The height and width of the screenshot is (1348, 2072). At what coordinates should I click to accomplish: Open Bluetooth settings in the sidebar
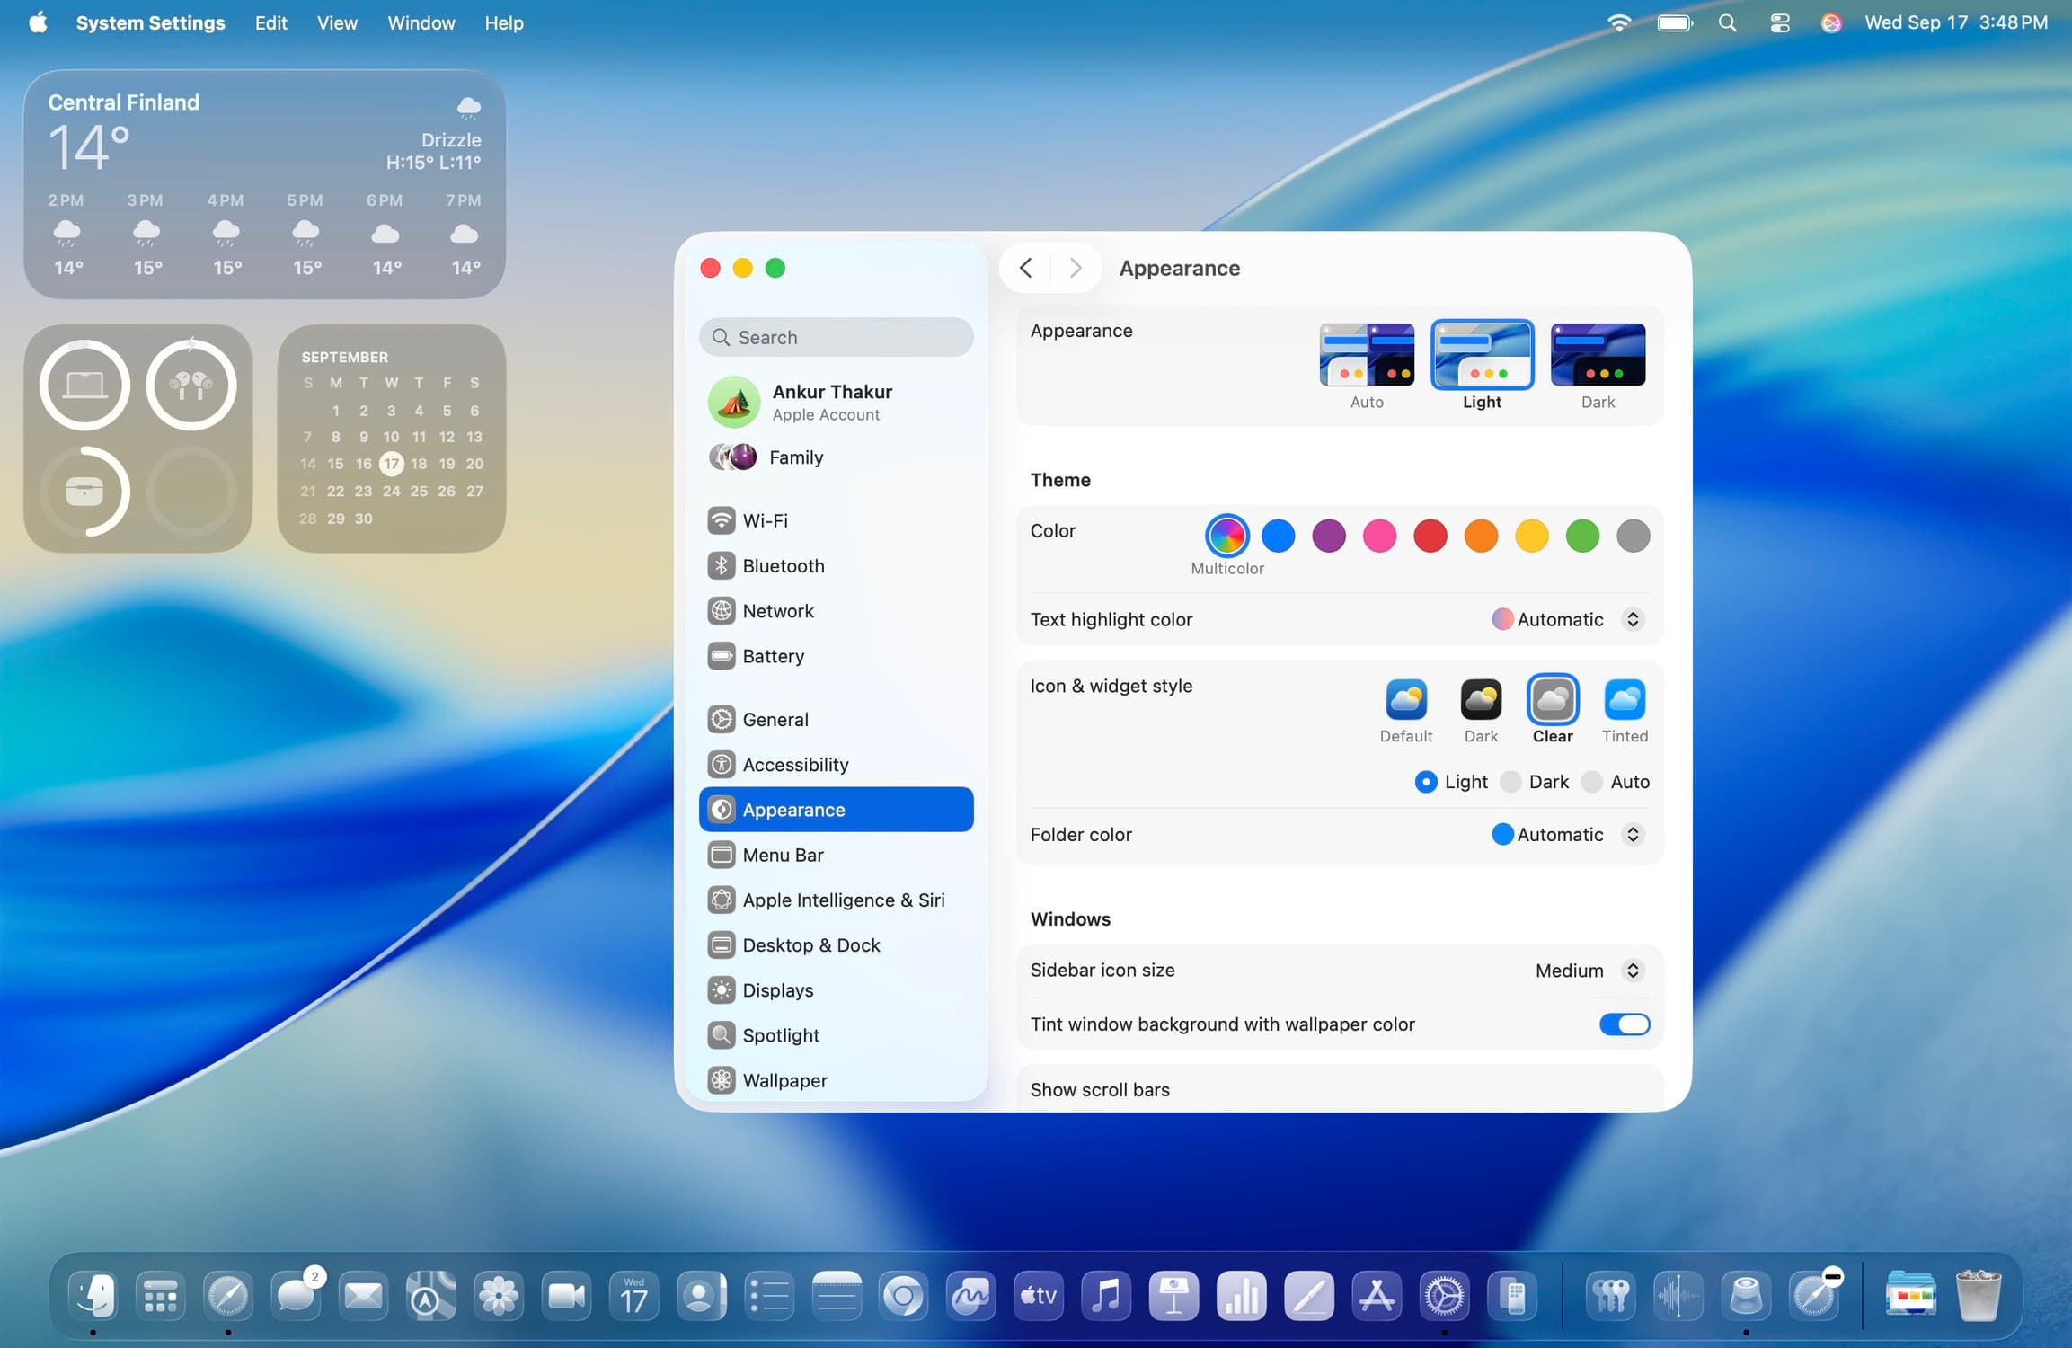(x=784, y=565)
